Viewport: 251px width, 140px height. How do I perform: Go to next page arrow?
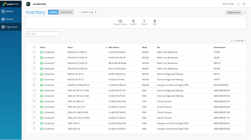click(245, 41)
